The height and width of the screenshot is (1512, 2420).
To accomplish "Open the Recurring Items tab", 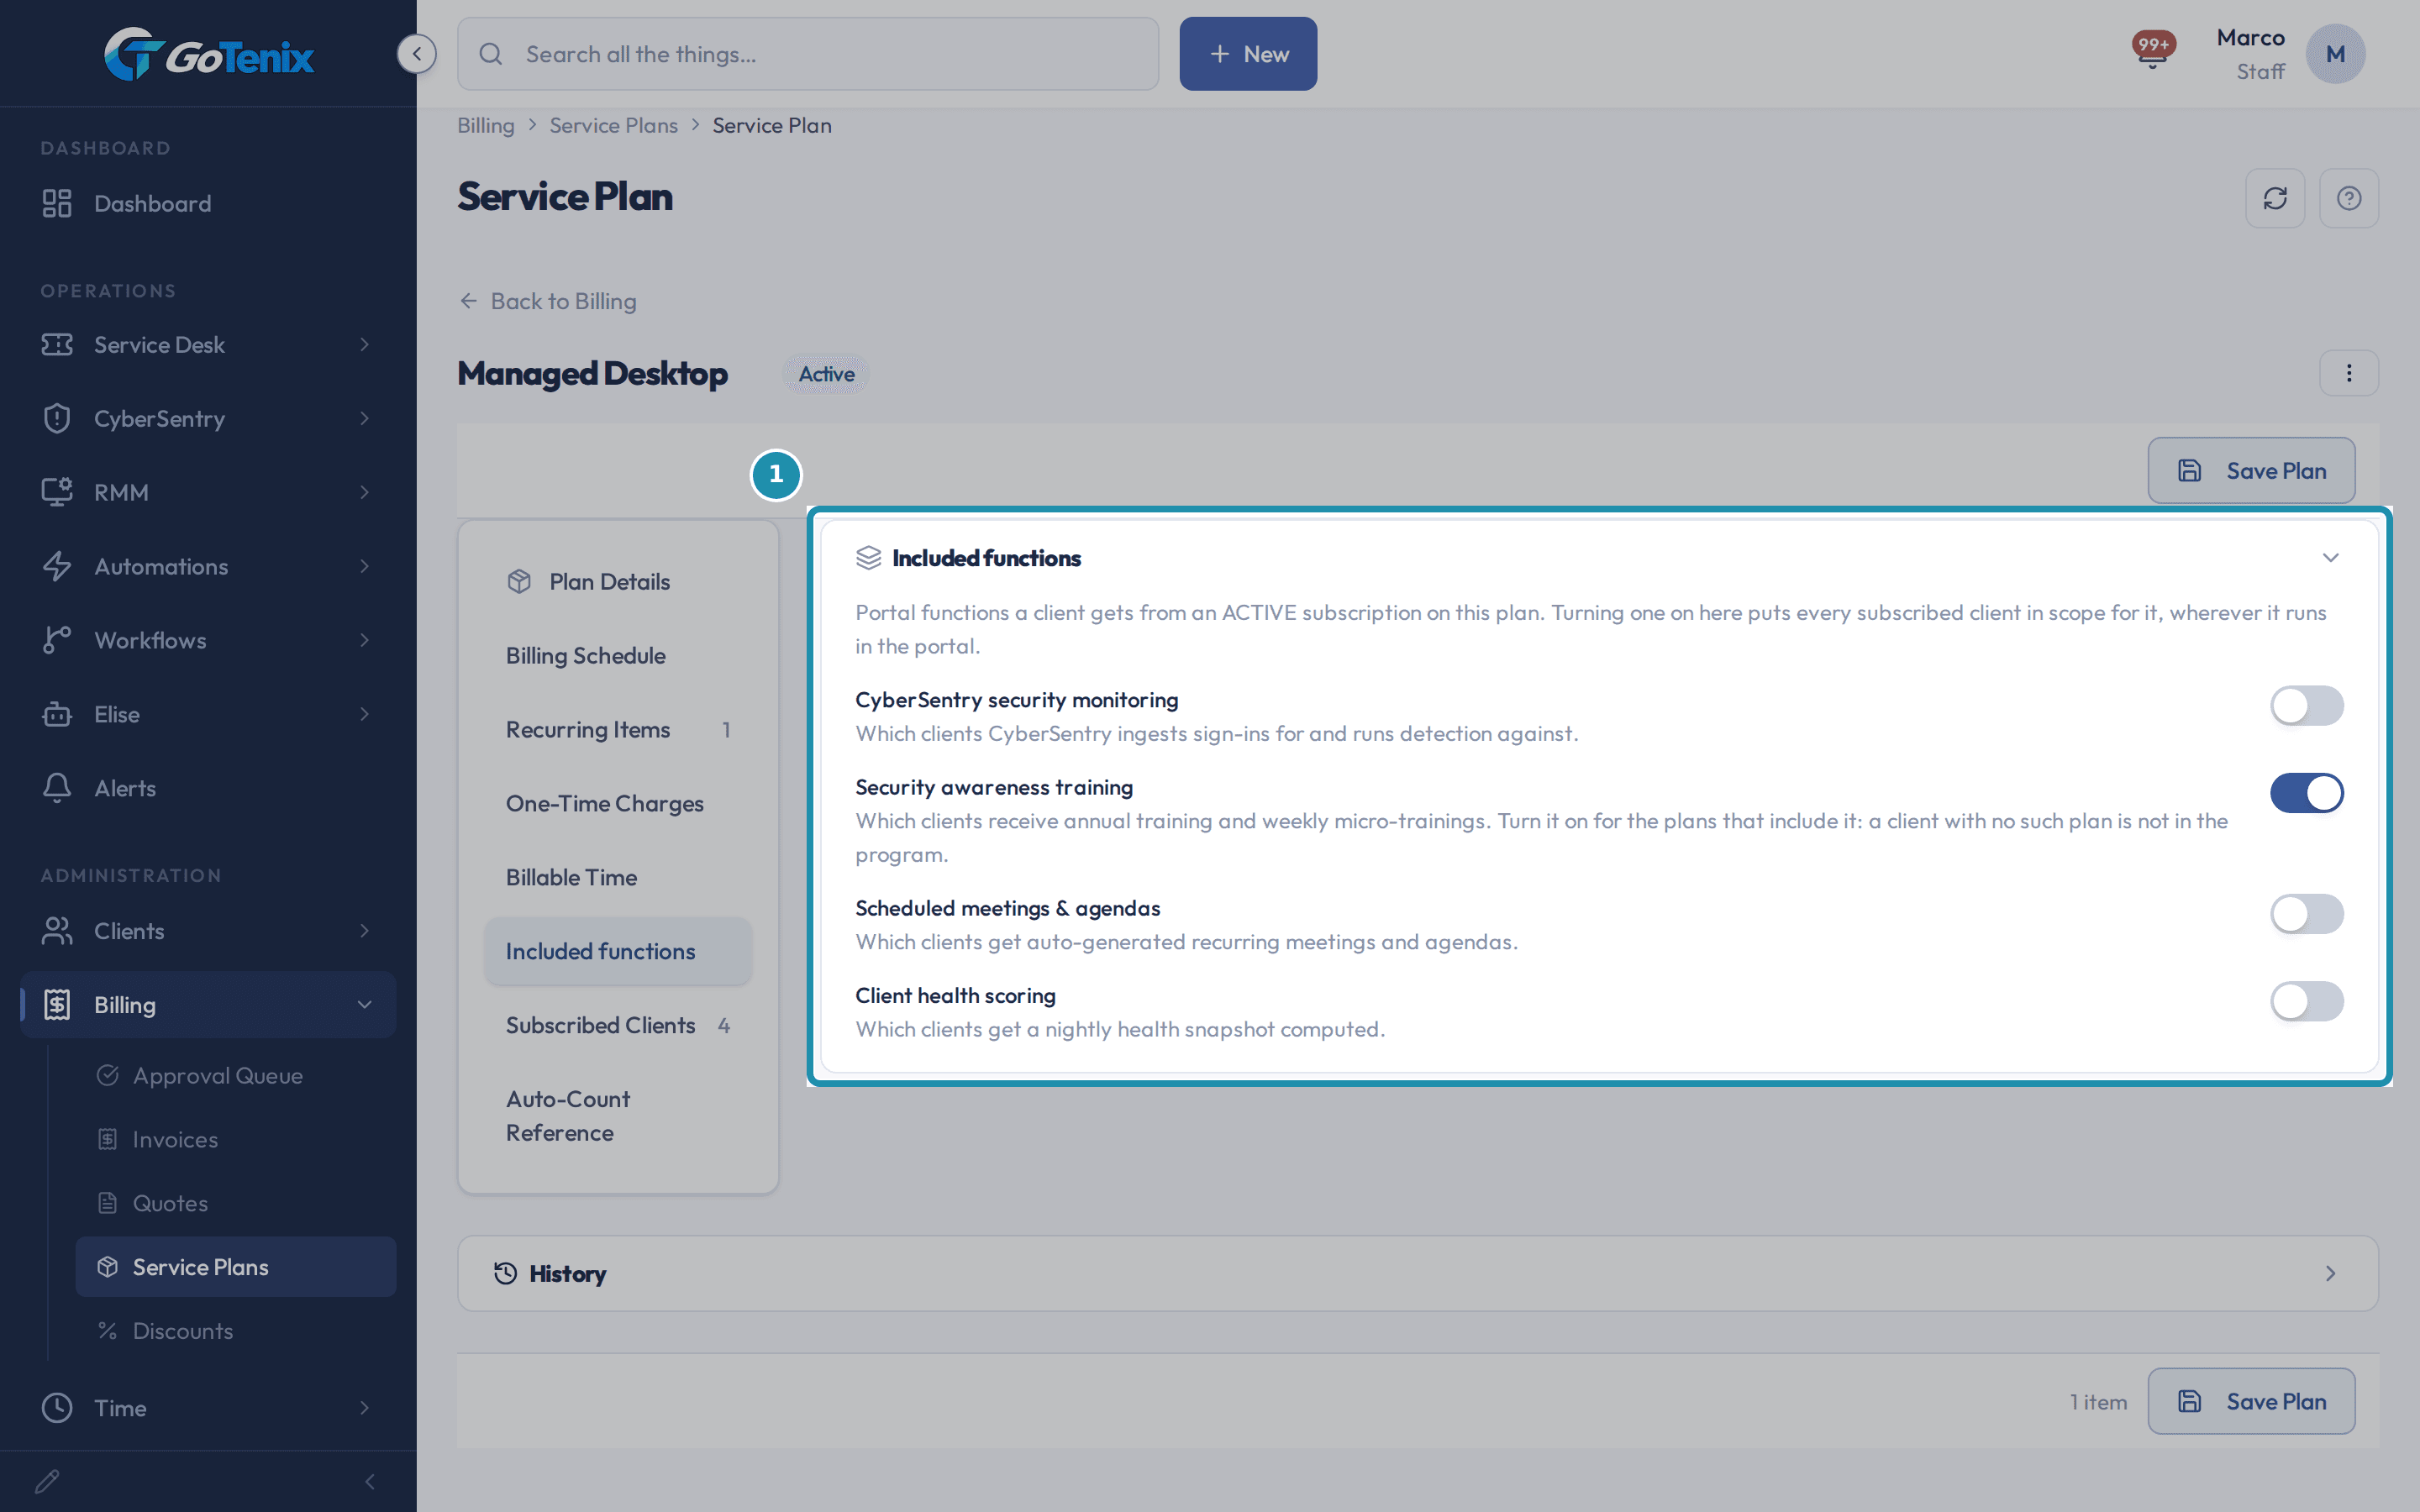I will [x=618, y=729].
